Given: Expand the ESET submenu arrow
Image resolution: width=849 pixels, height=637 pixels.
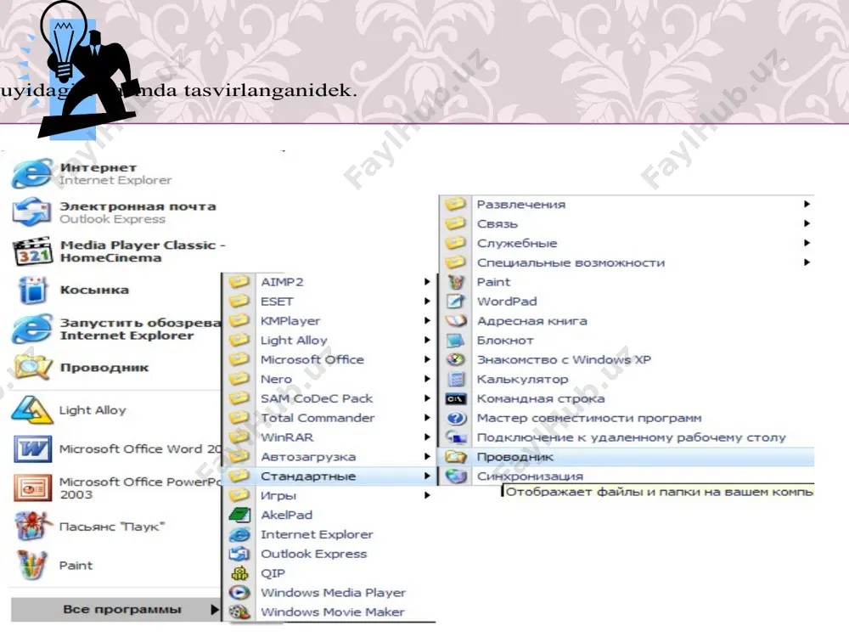Looking at the screenshot, I should (x=427, y=302).
